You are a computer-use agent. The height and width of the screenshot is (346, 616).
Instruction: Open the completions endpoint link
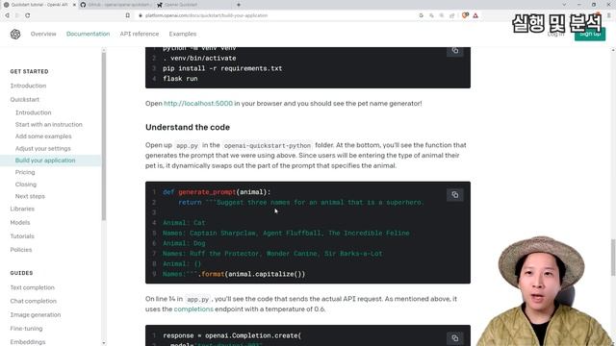pos(193,309)
